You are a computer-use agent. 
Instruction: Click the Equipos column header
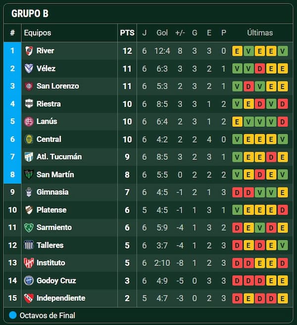[38, 33]
